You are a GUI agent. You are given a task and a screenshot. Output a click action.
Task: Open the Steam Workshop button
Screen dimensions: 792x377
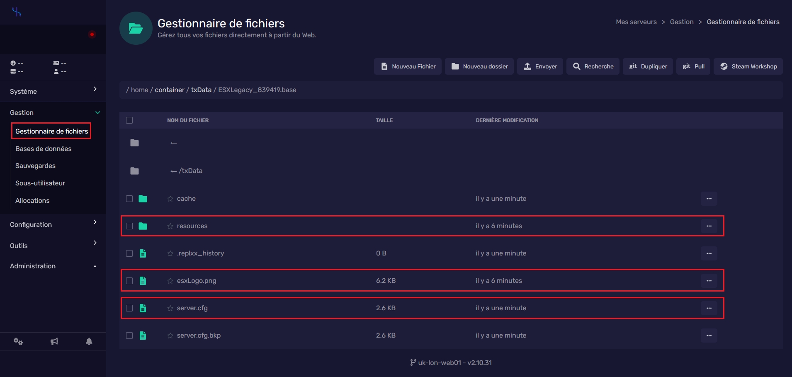coord(748,66)
